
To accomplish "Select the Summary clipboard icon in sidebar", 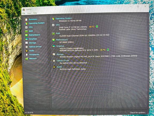I will click(26, 20).
